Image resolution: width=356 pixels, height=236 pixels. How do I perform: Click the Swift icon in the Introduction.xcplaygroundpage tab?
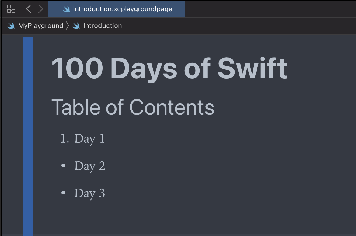click(66, 9)
